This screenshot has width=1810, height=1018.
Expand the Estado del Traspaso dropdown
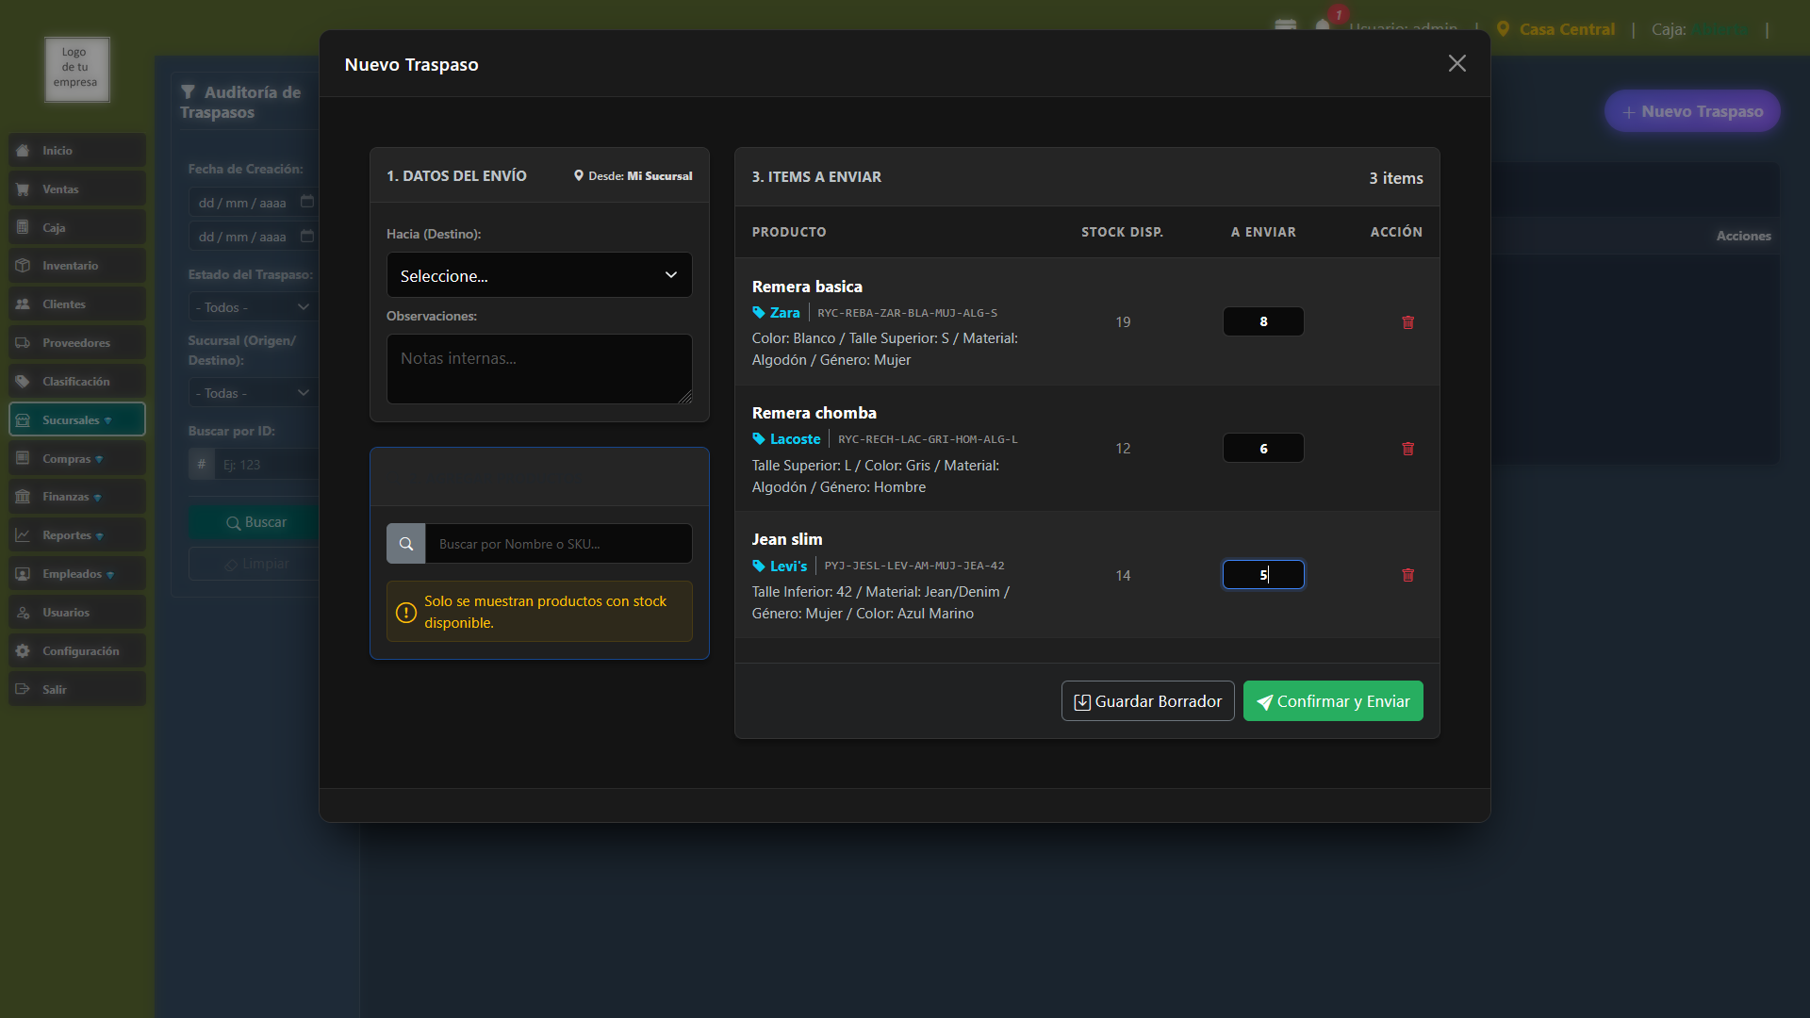[x=252, y=307]
